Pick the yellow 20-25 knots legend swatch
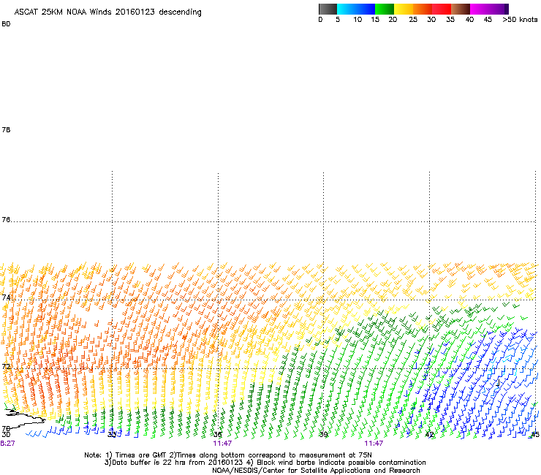Screen dimensions: 541x475 404,9
